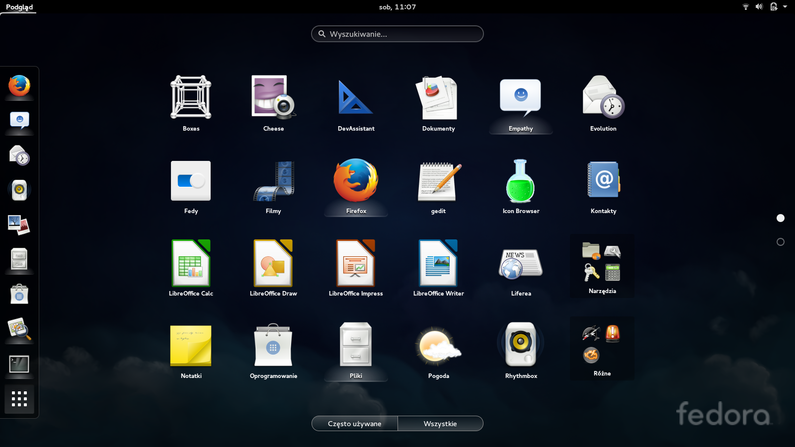This screenshot has width=795, height=447.
Task: Expand the system menu arrow
Action: coord(785,6)
